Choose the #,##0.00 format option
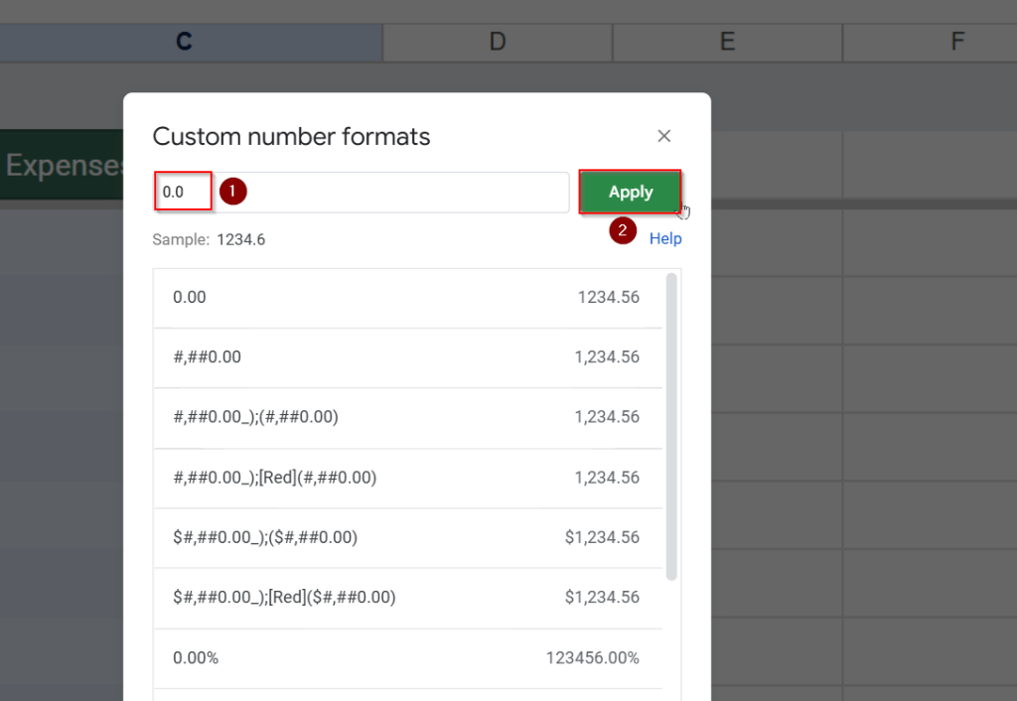Viewport: 1017px width, 701px height. (407, 357)
